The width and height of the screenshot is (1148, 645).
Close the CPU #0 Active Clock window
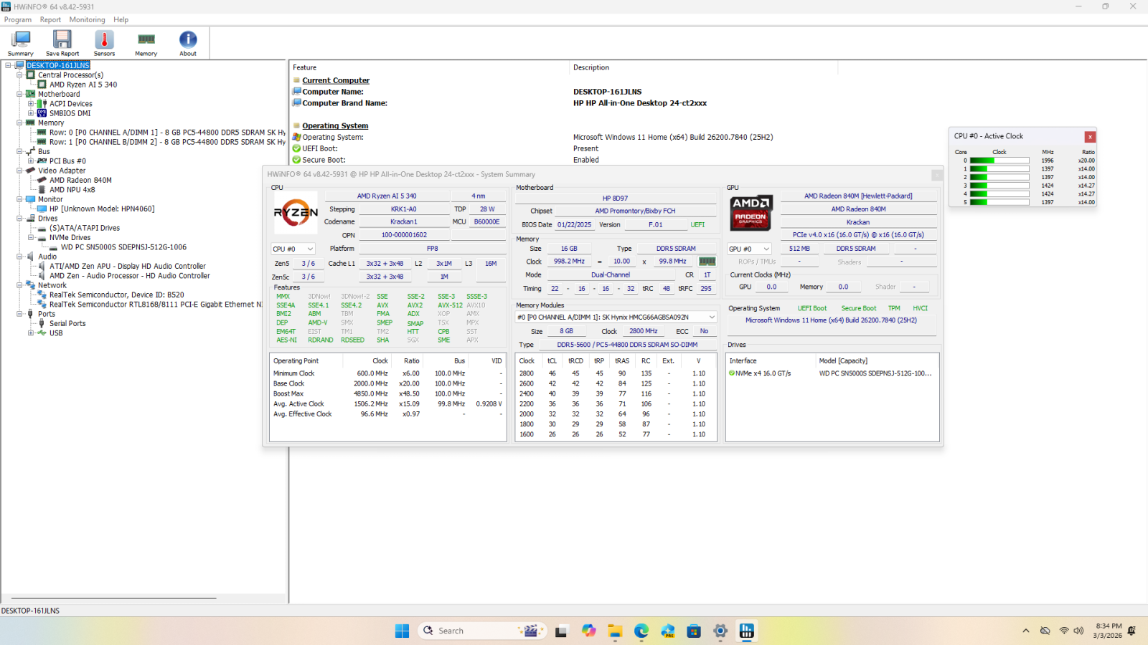(1090, 137)
